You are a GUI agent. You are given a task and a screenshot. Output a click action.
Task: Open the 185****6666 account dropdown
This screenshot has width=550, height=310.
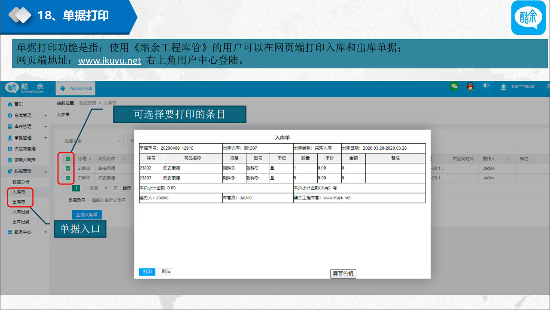pyautogui.click(x=525, y=86)
